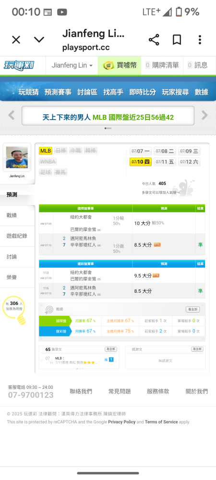Screen dimensions: 216x480
Task: Click orange badge beside international 8.5 大分
Action: (157, 245)
